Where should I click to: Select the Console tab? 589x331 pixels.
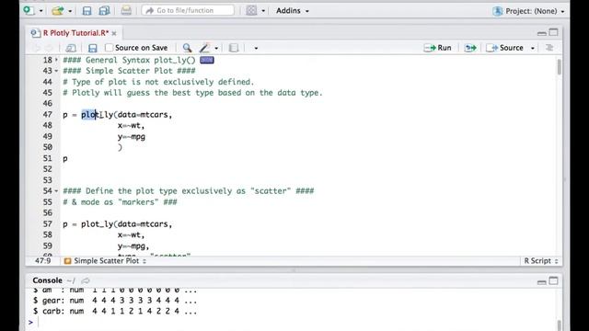pos(47,280)
